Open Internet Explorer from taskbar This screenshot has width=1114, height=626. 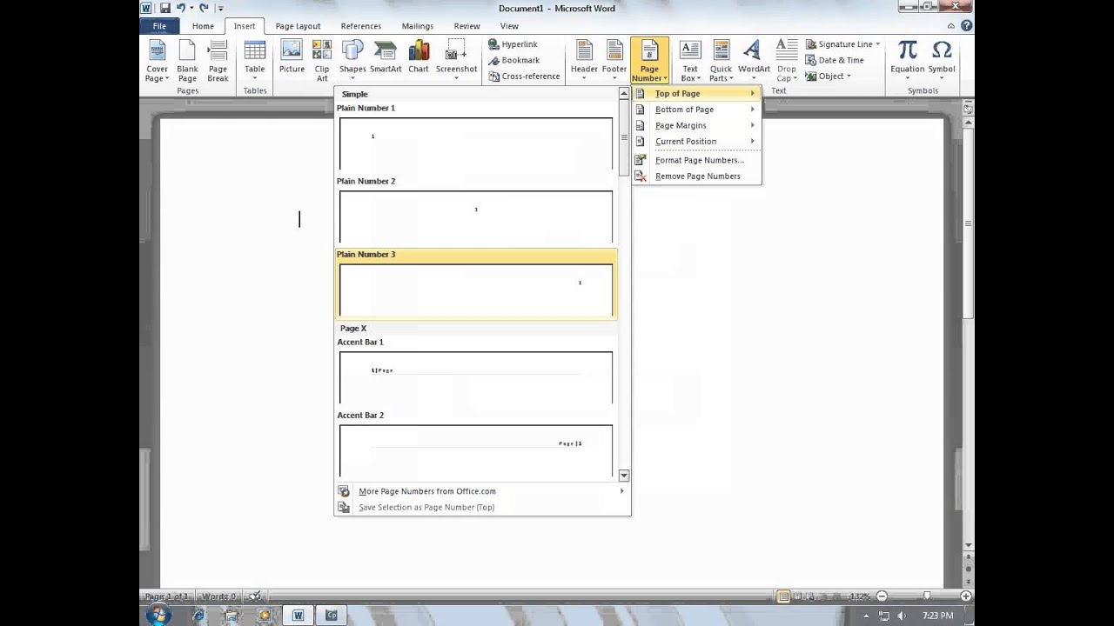pyautogui.click(x=198, y=615)
